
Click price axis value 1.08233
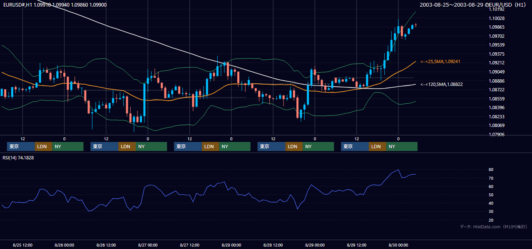tap(496, 117)
